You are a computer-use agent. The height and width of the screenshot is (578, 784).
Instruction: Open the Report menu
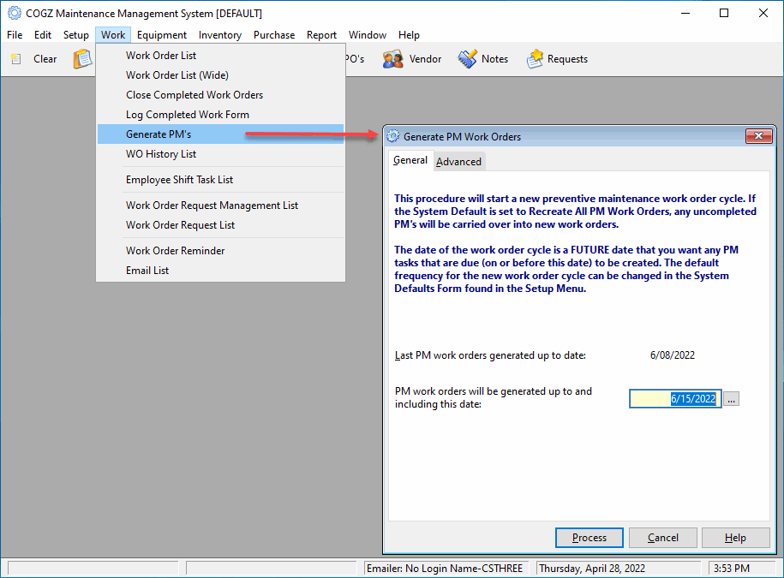pyautogui.click(x=321, y=35)
